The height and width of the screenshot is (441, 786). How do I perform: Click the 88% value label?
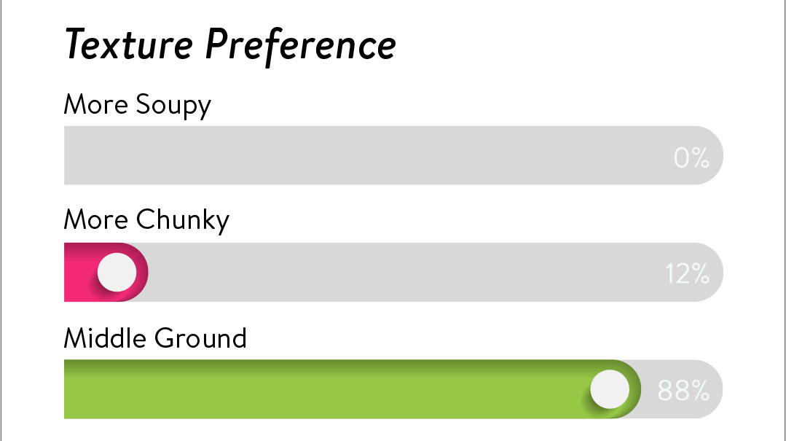click(x=683, y=390)
